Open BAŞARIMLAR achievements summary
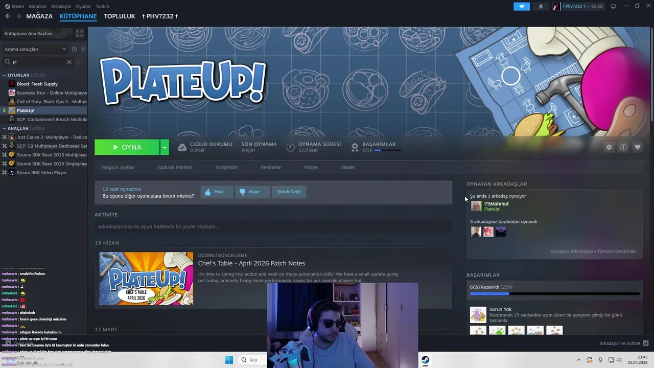Viewport: 654px width, 368px height. pyautogui.click(x=376, y=147)
